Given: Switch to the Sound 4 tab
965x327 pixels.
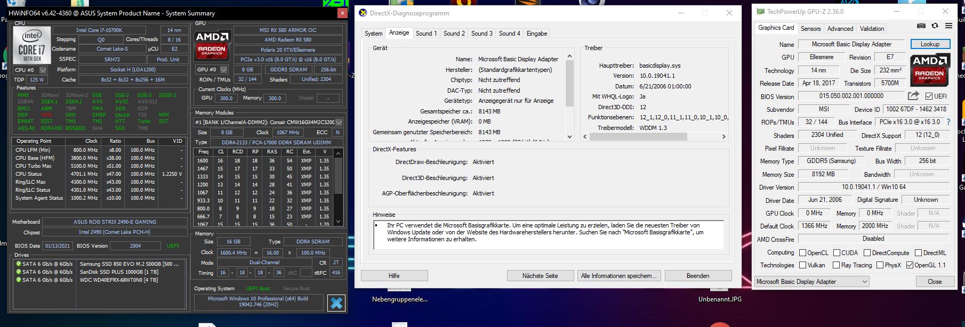Looking at the screenshot, I should (x=510, y=34).
